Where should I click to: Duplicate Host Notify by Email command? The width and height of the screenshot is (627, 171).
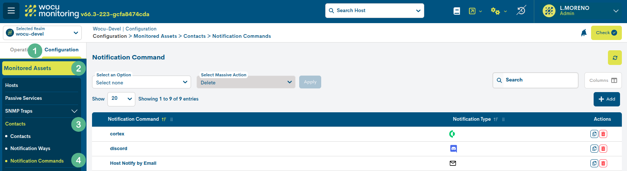click(x=594, y=163)
